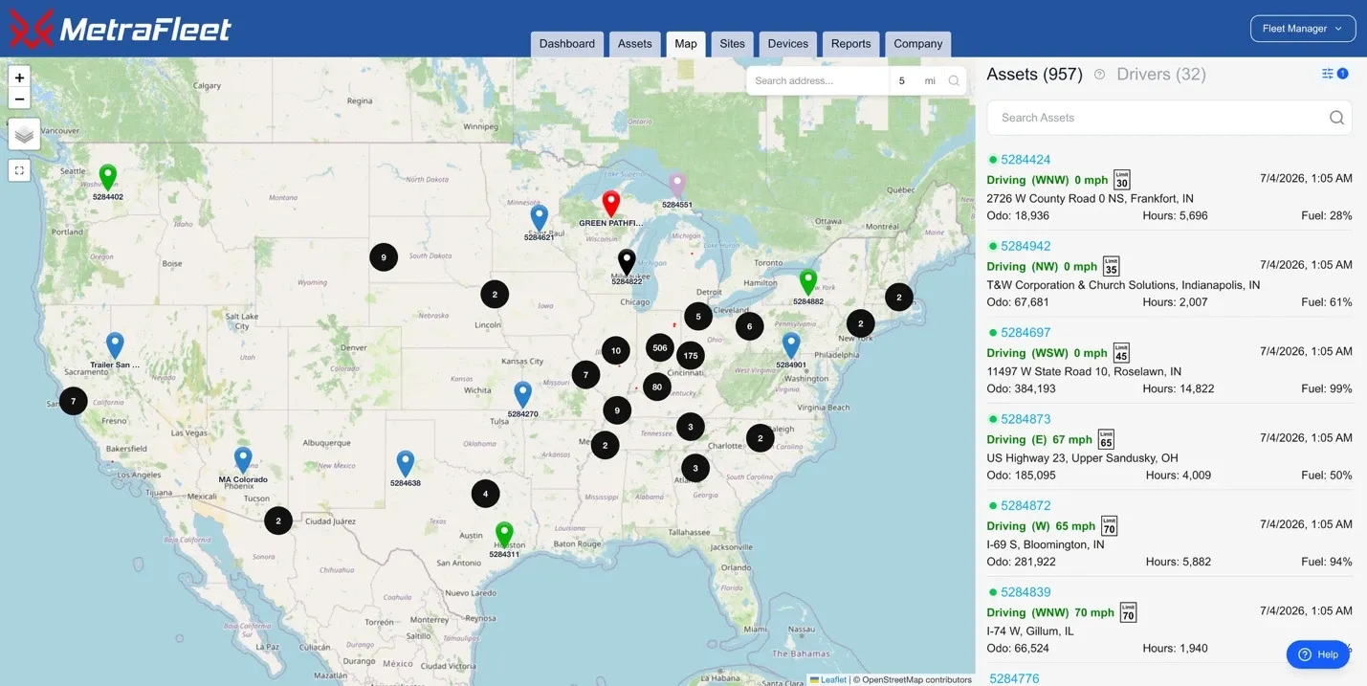This screenshot has height=686, width=1367.
Task: Select blue marker 5284638
Action: [x=406, y=464]
